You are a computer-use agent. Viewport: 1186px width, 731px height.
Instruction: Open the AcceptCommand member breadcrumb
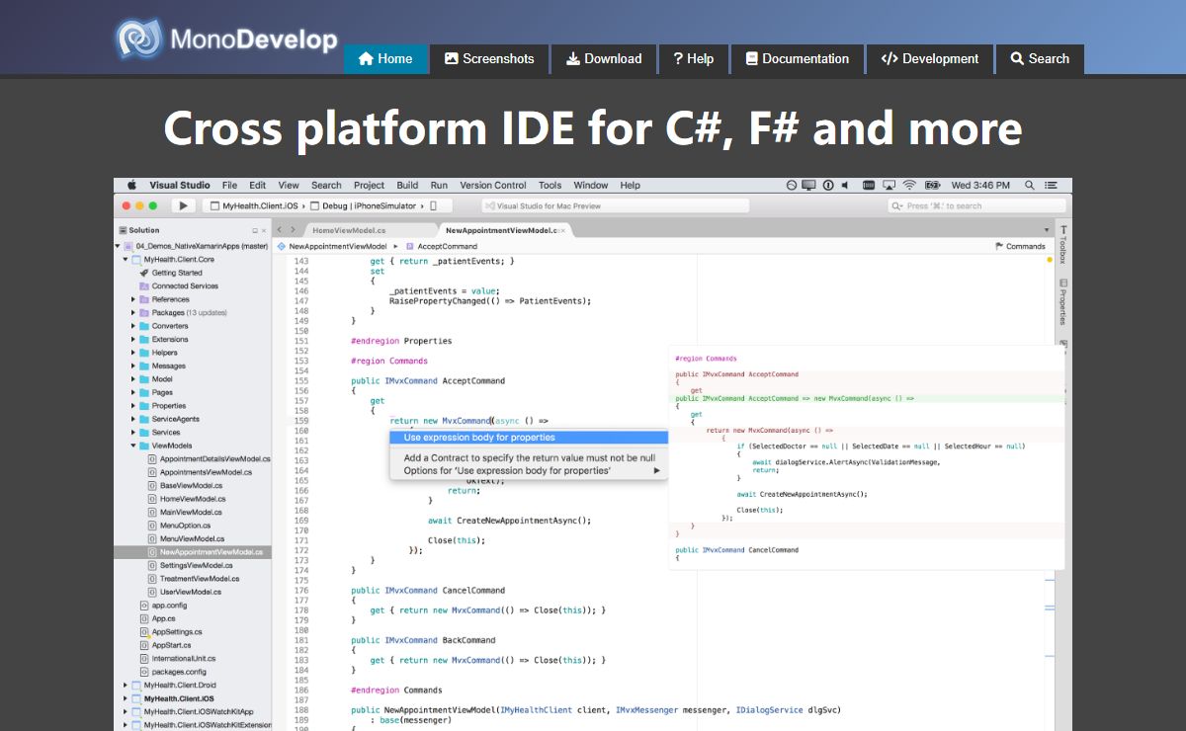pos(441,246)
